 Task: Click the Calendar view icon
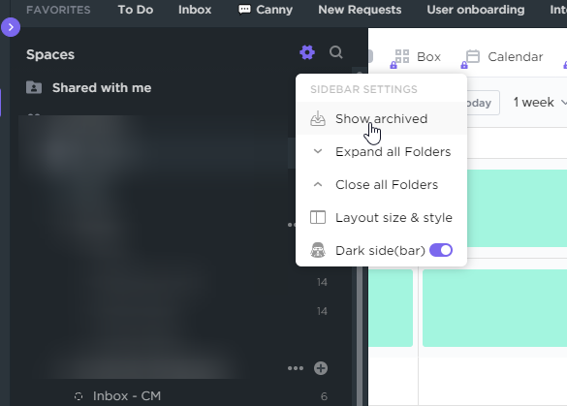click(473, 57)
